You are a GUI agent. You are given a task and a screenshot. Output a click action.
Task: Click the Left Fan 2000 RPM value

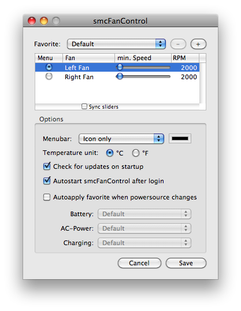[189, 68]
